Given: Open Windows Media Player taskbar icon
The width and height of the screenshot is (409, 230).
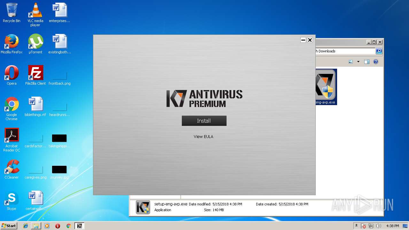Looking at the screenshot, I should point(47,226).
